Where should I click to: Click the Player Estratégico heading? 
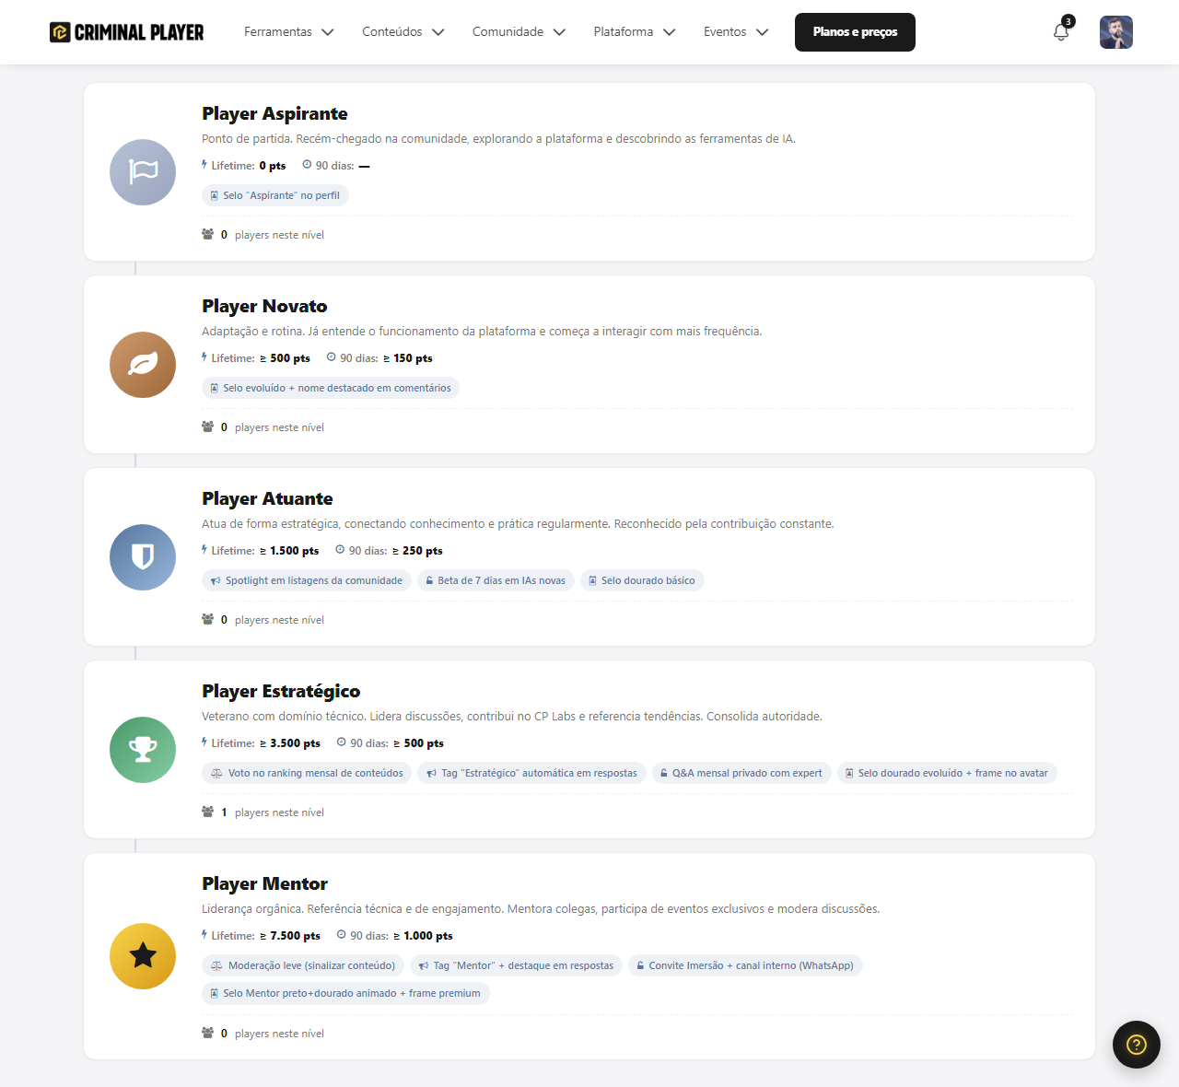pos(281,691)
